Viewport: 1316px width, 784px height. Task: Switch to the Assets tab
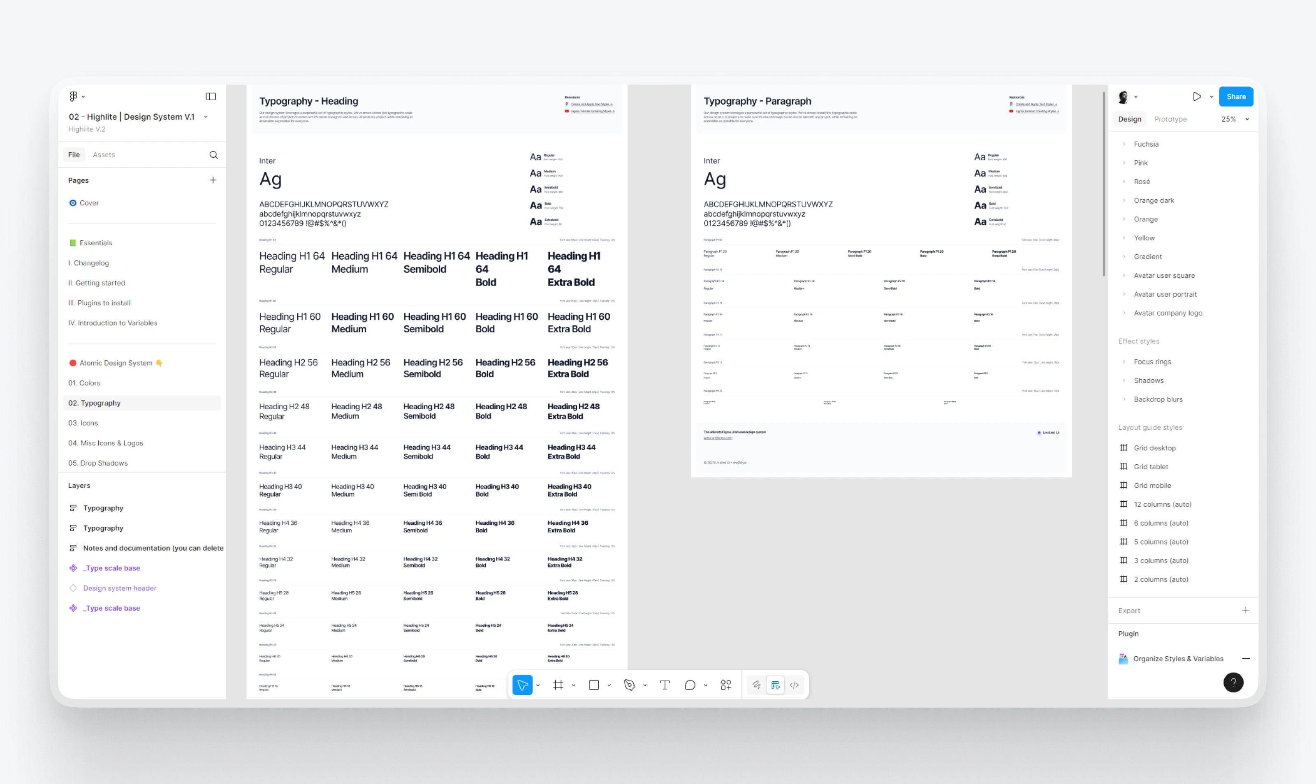click(104, 155)
